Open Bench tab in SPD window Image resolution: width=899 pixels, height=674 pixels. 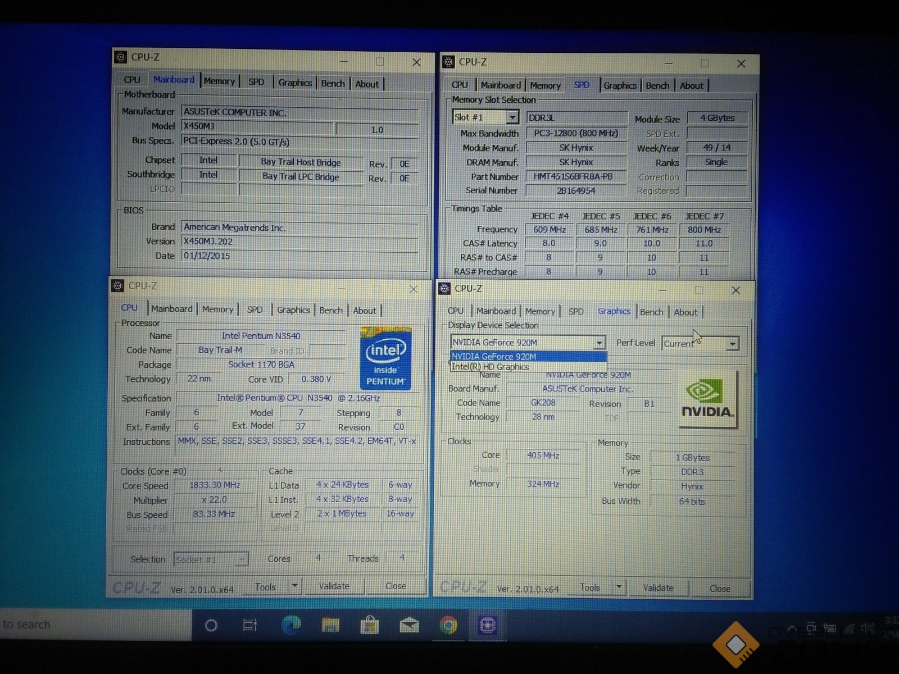click(x=657, y=85)
